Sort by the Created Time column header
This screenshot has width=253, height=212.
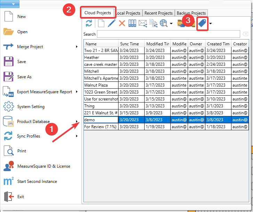pos(218,44)
